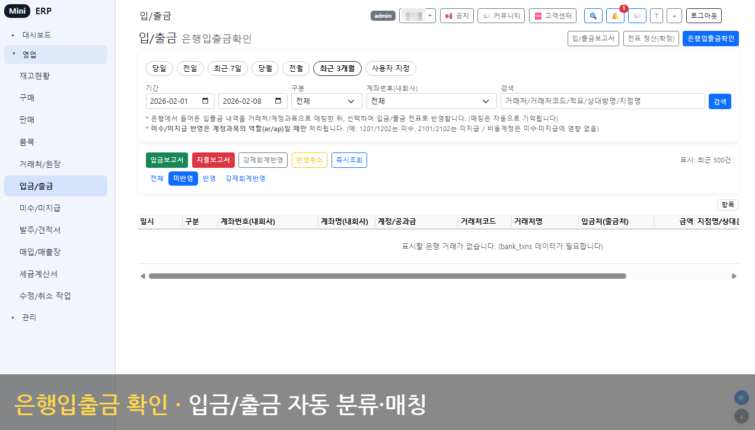Viewport: 755px width, 430px height.
Task: Switch to the 반영 status tab
Action: pos(209,179)
